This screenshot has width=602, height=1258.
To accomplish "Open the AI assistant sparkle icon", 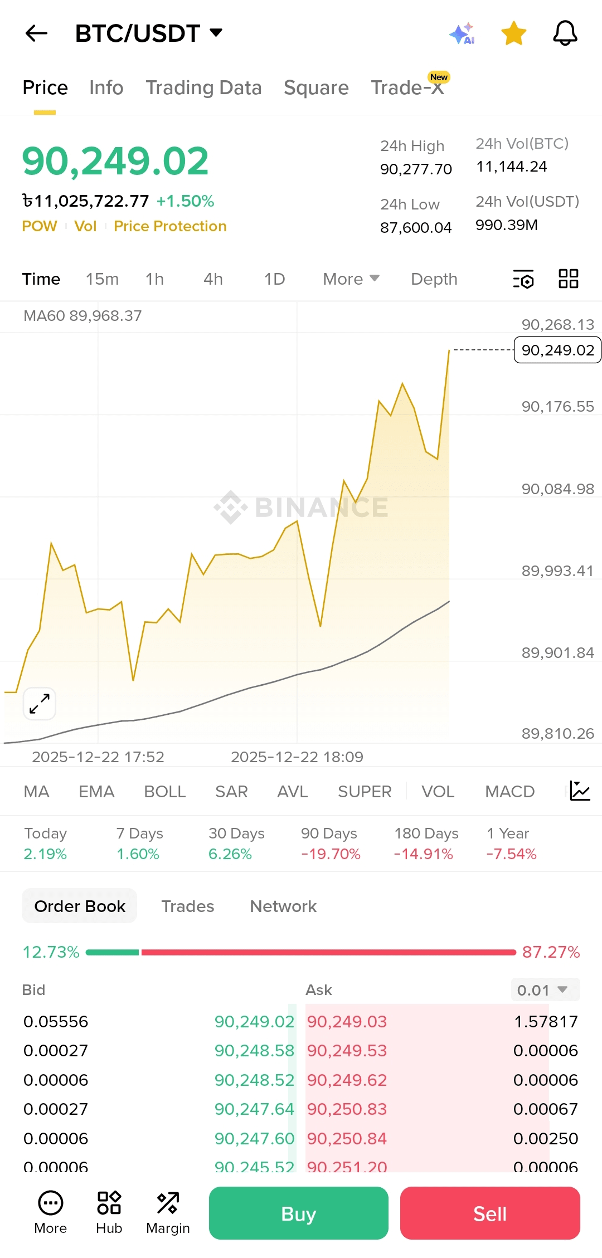I will coord(462,33).
